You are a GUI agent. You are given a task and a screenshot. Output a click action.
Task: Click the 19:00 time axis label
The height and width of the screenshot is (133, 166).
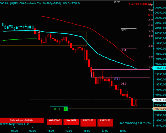click(123, 131)
